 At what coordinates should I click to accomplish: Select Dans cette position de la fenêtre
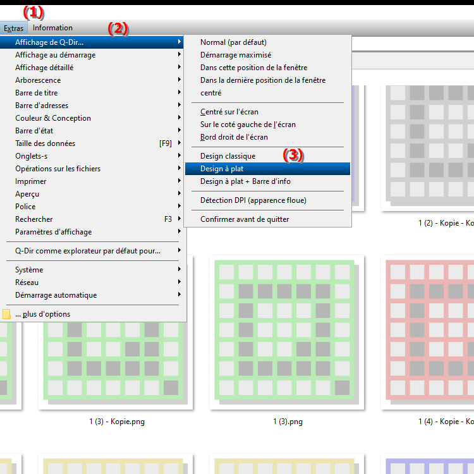click(267, 68)
